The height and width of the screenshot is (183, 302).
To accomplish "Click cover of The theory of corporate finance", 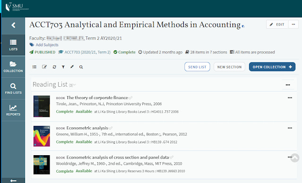I will pos(42,106).
